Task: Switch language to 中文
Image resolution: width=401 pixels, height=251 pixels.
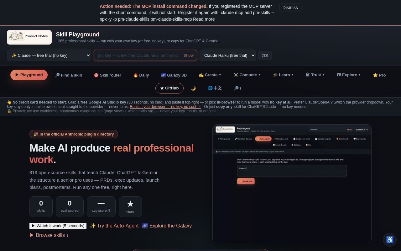Action: coord(215,88)
